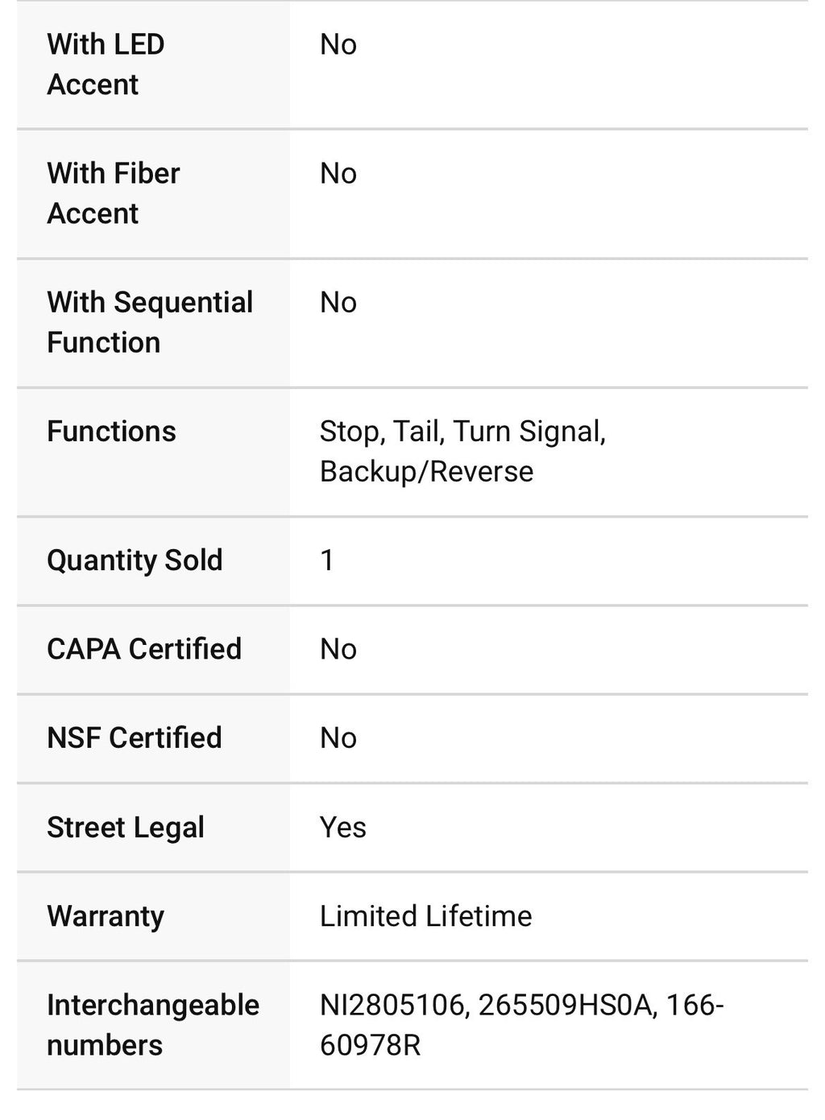This screenshot has width=825, height=1120.
Task: Click the "Warranty" row label
Action: 106,916
